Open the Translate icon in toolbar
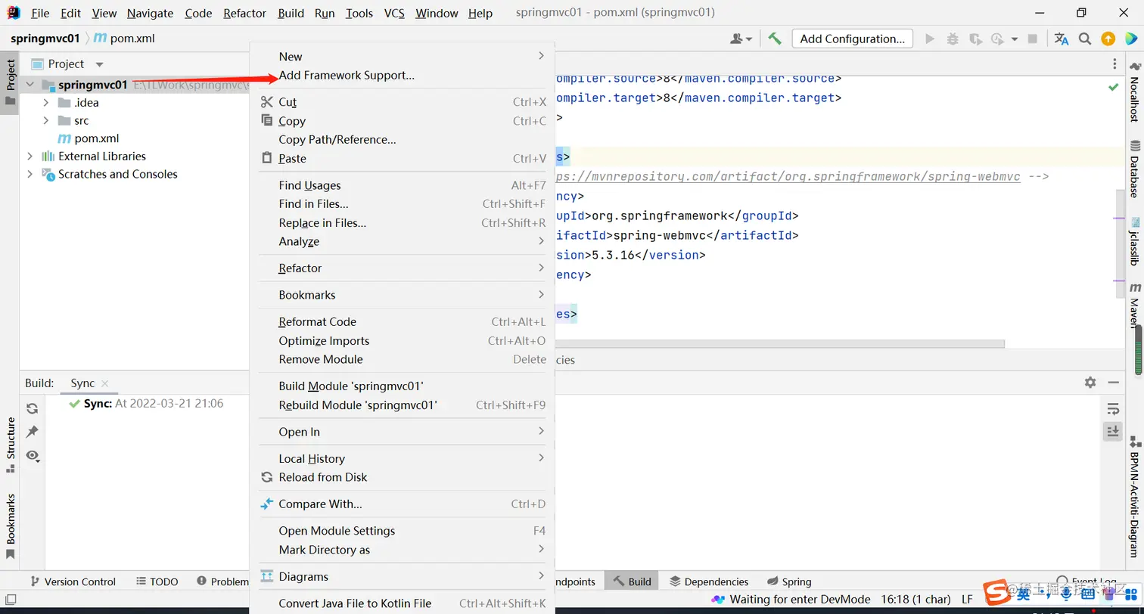Screen dimensions: 1144x614 coord(1062,39)
